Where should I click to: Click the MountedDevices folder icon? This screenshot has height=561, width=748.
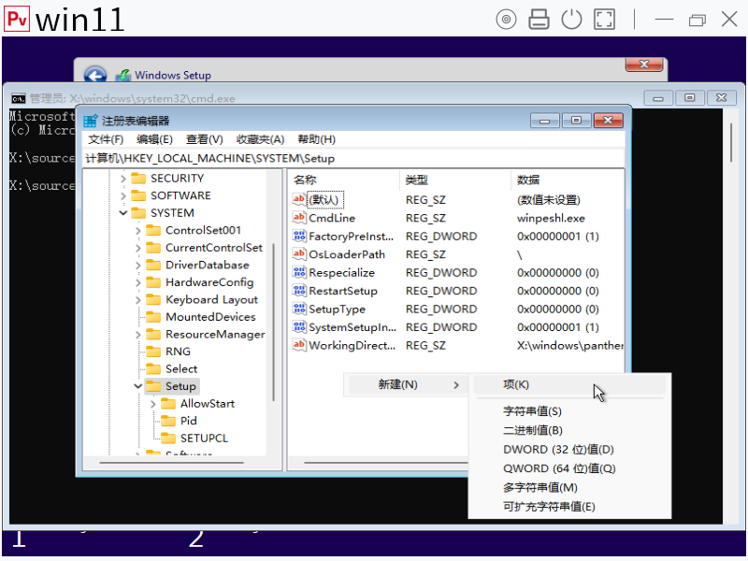(x=153, y=317)
